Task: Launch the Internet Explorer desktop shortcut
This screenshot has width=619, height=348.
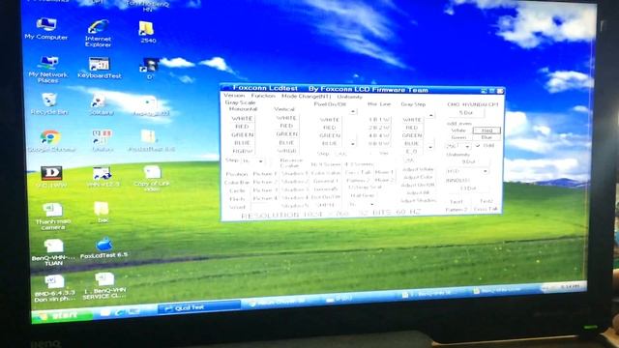Action: tap(98, 34)
